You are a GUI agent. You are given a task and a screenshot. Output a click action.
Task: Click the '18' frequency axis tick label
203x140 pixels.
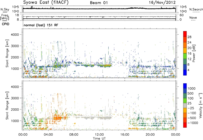[x=17, y=15]
